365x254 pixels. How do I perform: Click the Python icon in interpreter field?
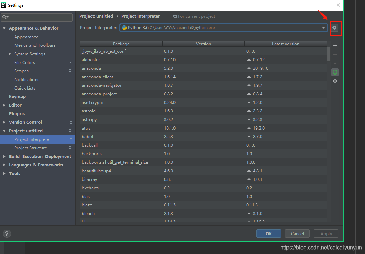tap(124, 28)
